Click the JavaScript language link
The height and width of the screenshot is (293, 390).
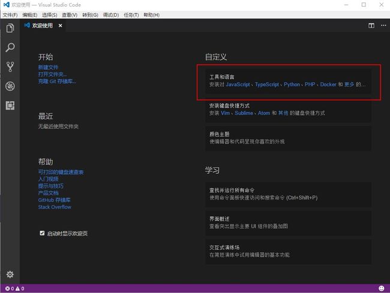click(238, 84)
